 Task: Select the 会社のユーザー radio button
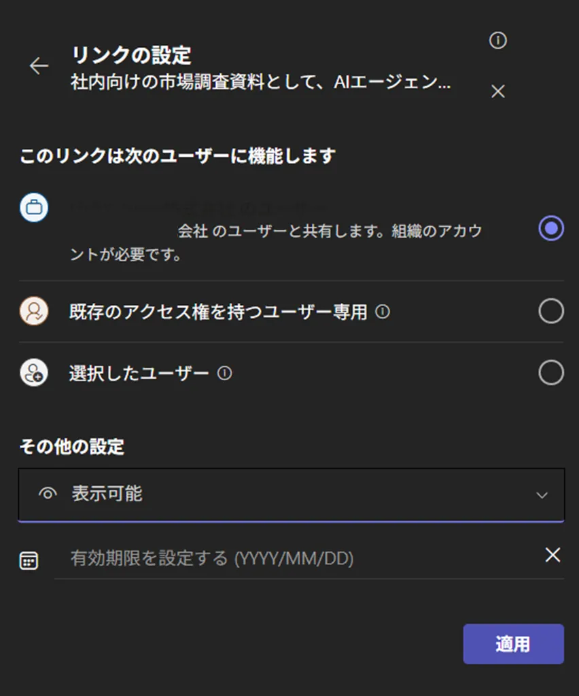(550, 229)
